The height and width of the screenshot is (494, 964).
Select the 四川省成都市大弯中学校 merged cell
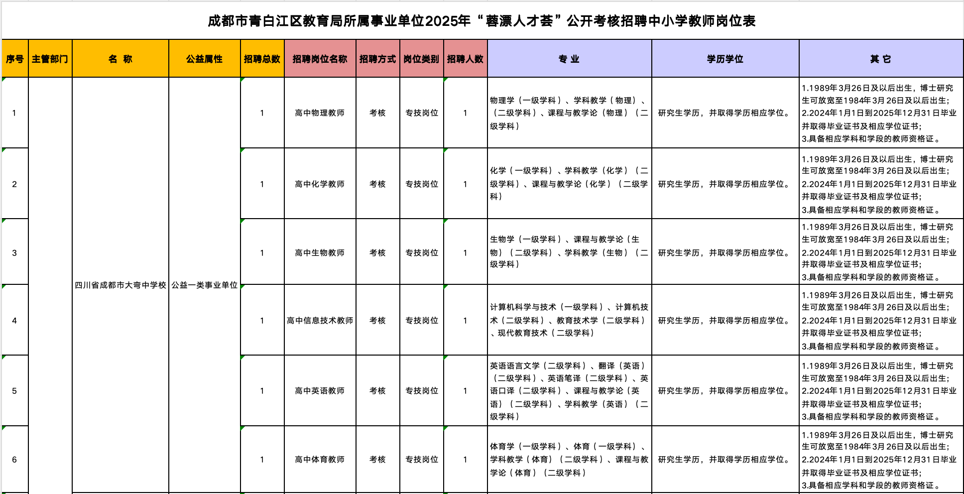pyautogui.click(x=120, y=285)
